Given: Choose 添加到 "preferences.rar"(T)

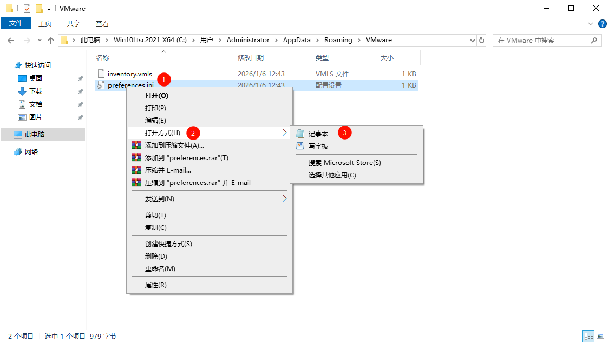Looking at the screenshot, I should [x=209, y=157].
